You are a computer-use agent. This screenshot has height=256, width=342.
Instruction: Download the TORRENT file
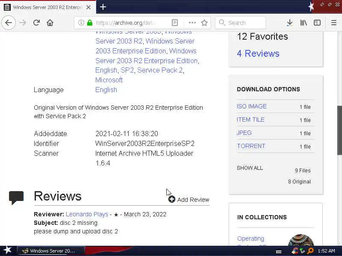(251, 146)
